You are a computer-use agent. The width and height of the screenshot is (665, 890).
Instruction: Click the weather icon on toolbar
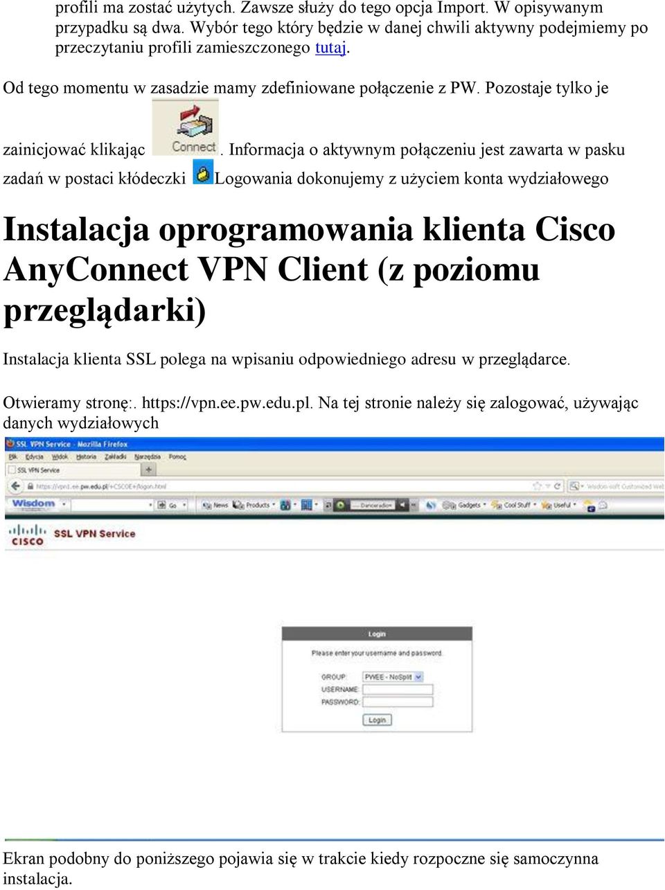(x=589, y=506)
